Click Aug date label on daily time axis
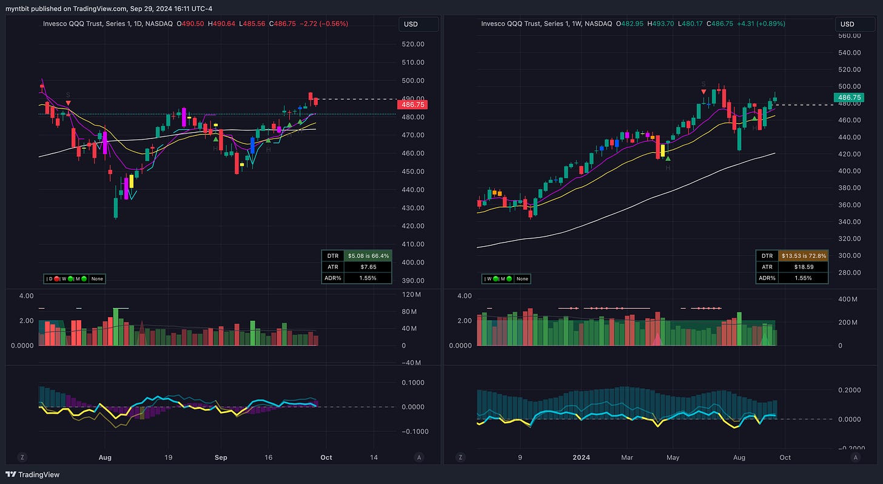The height and width of the screenshot is (484, 883). tap(105, 457)
